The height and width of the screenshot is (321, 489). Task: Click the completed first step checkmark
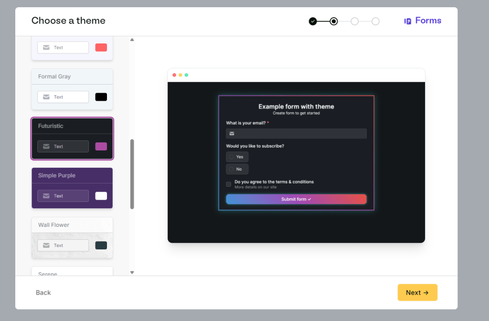click(313, 21)
